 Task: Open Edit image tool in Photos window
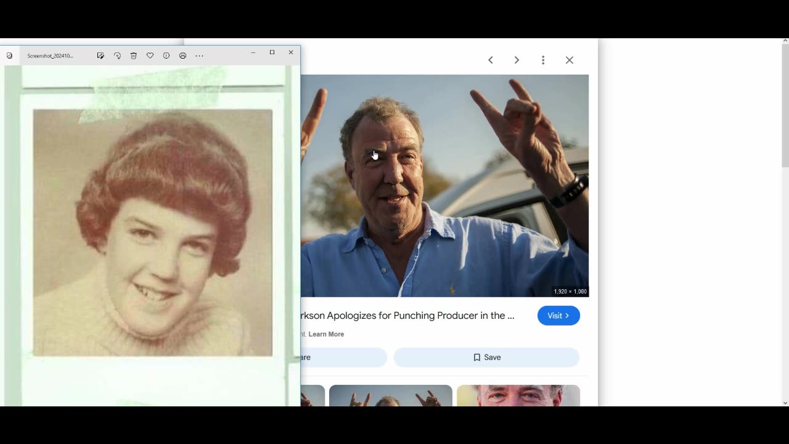[100, 55]
